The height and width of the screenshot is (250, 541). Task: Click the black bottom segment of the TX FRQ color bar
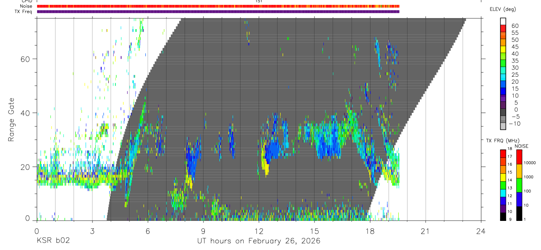(x=503, y=217)
